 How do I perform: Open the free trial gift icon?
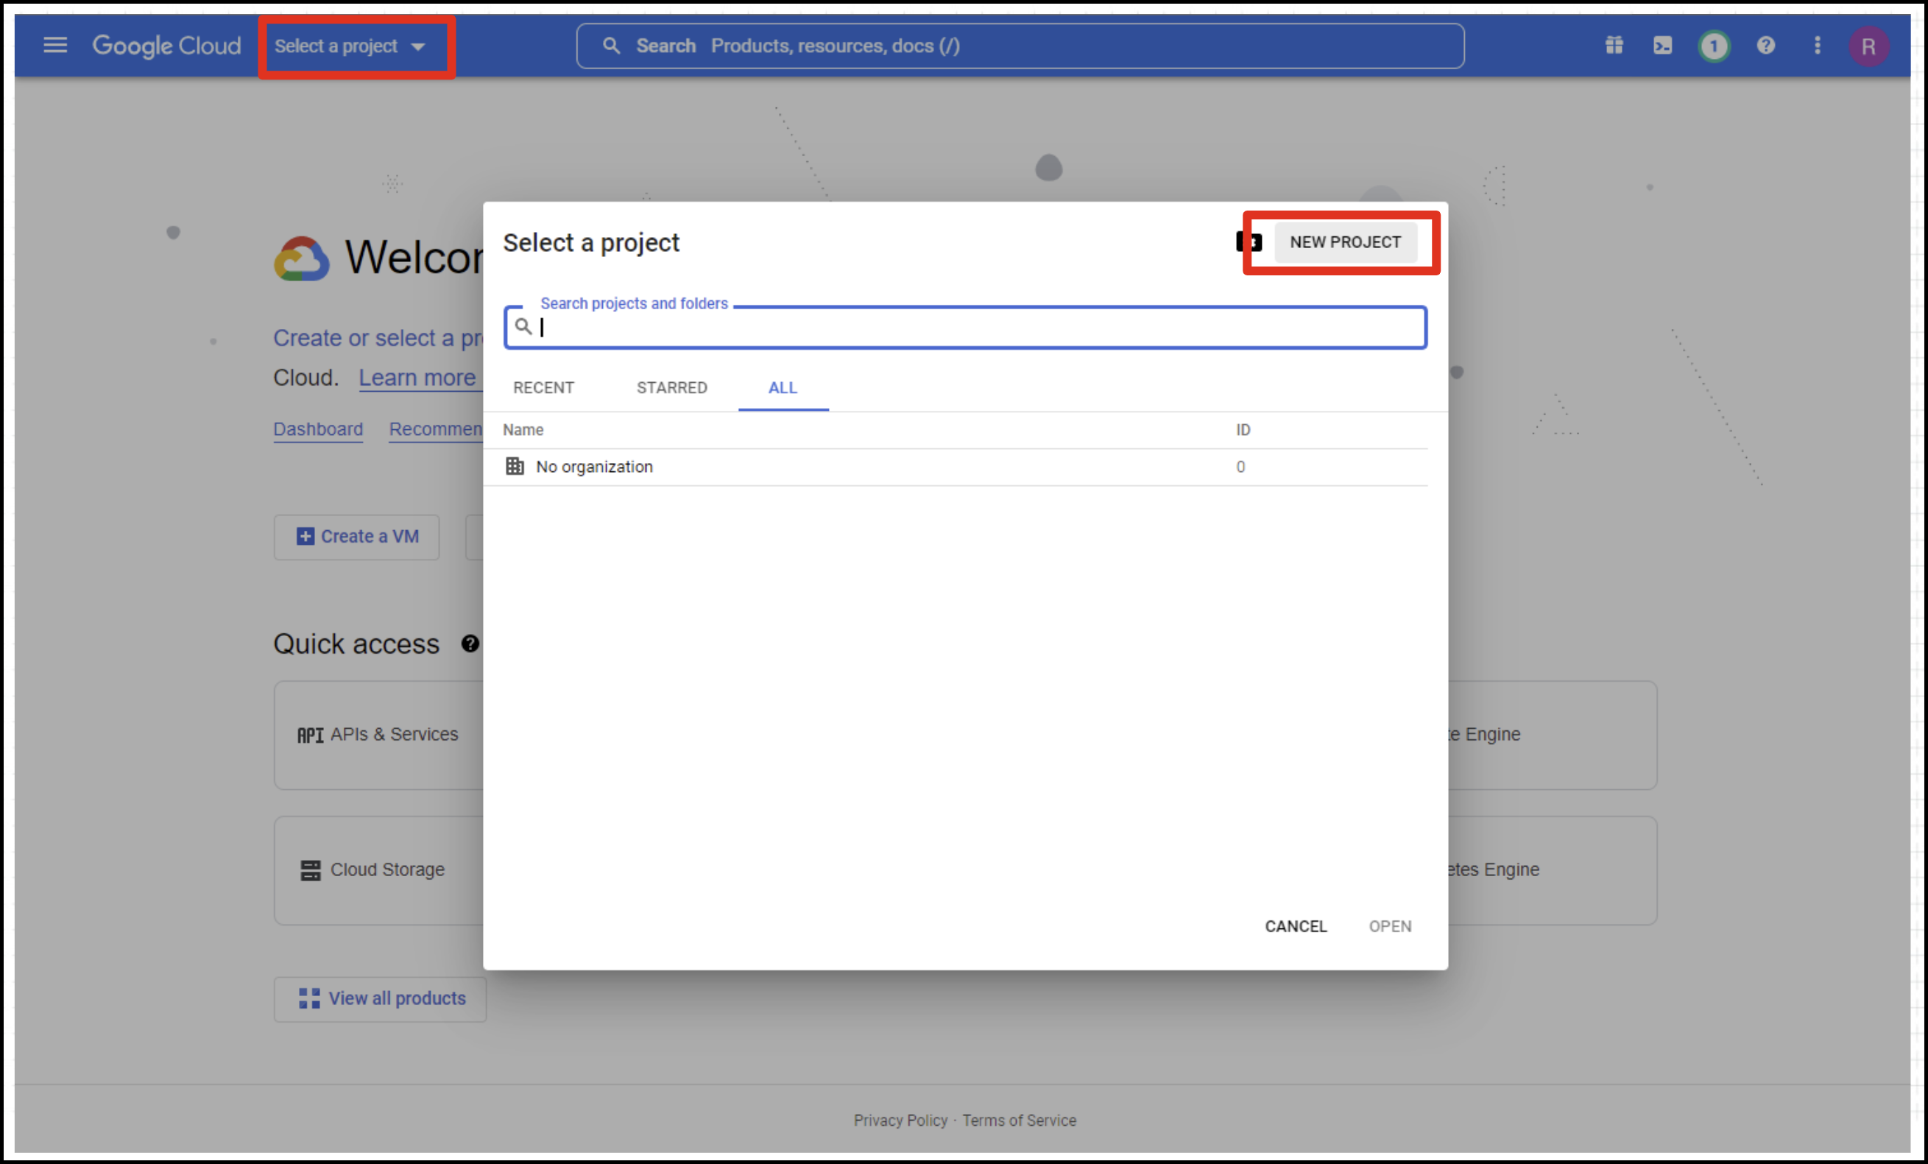click(x=1614, y=46)
